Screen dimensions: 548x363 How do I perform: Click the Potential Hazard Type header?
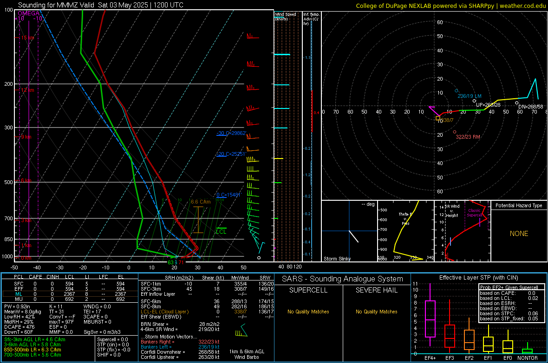click(519, 205)
